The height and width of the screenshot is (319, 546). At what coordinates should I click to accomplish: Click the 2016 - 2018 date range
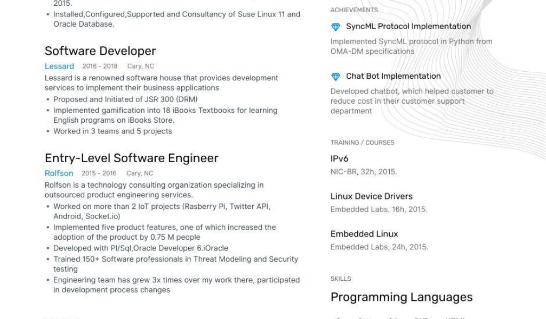pyautogui.click(x=100, y=66)
